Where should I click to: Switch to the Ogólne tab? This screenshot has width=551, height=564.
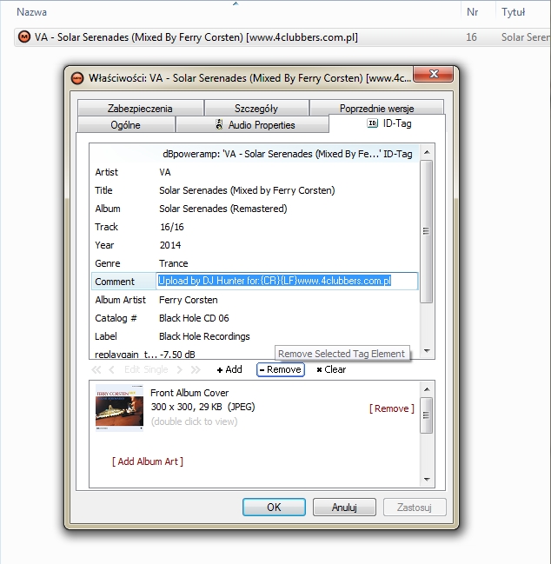126,125
